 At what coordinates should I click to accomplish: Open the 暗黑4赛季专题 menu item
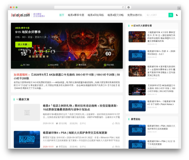76,15
